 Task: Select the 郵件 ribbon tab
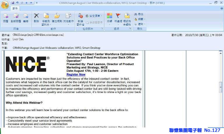click(x=15, y=8)
